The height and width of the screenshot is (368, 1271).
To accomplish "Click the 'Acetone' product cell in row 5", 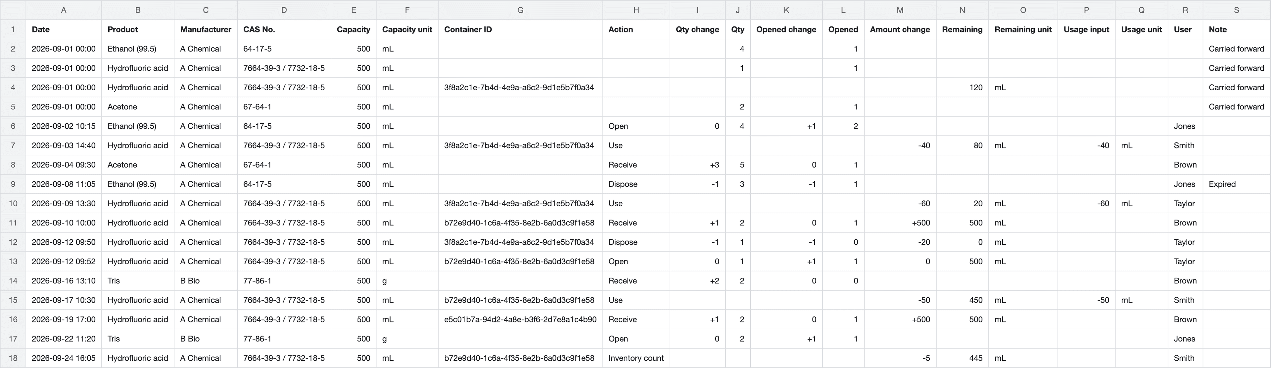I will pos(138,107).
